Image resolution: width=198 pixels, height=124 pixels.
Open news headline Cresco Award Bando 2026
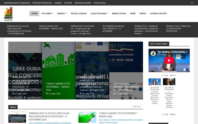pyautogui.click(x=119, y=115)
